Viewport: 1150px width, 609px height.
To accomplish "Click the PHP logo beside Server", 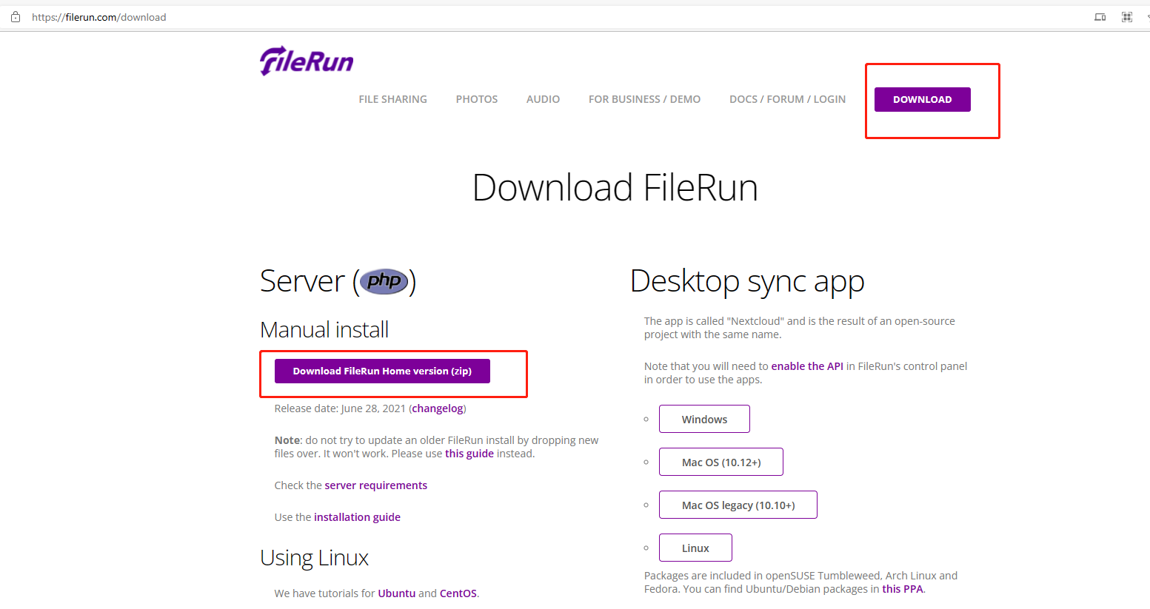I will point(384,281).
